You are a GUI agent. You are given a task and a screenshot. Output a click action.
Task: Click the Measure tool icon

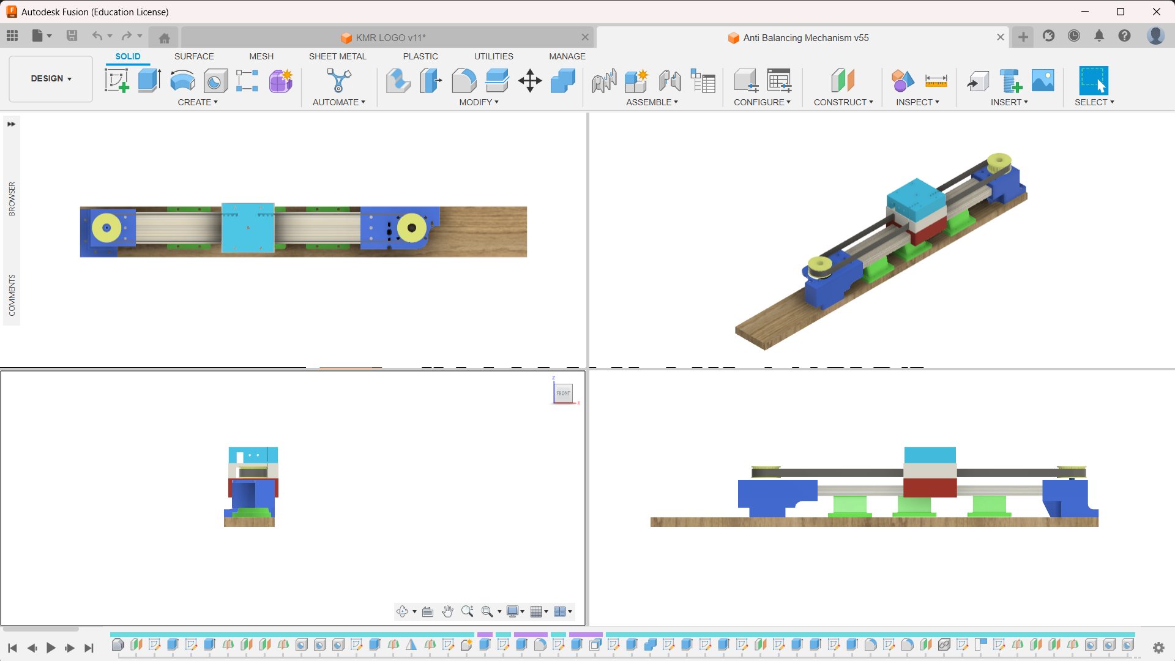click(936, 81)
